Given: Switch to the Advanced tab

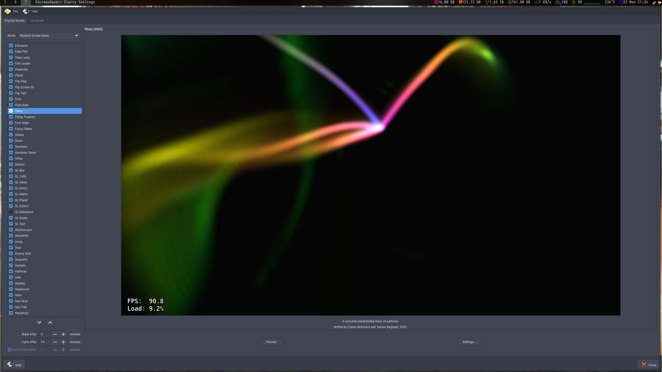Looking at the screenshot, I should 36,21.
